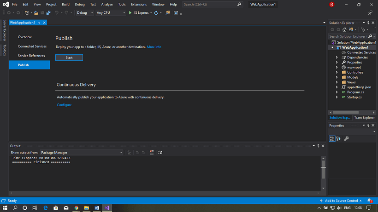
Task: Select the Startup.cs file
Action: pyautogui.click(x=354, y=97)
